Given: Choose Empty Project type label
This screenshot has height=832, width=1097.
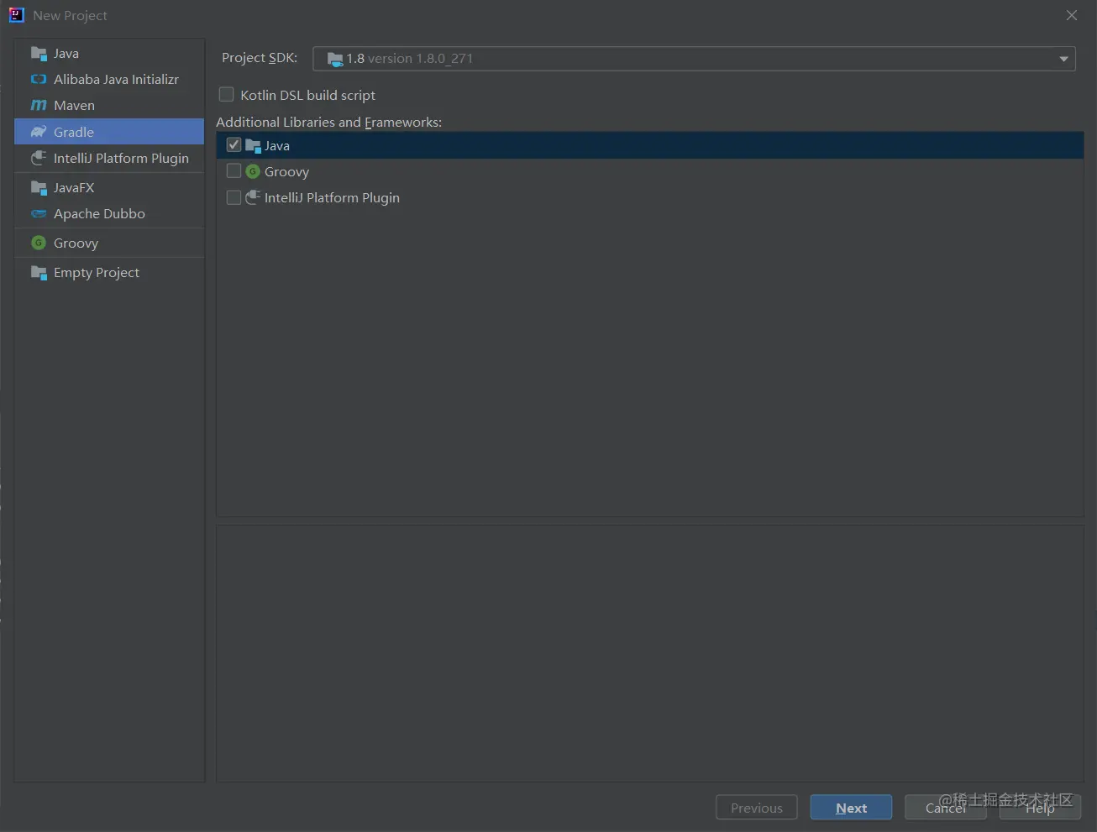Looking at the screenshot, I should 97,273.
